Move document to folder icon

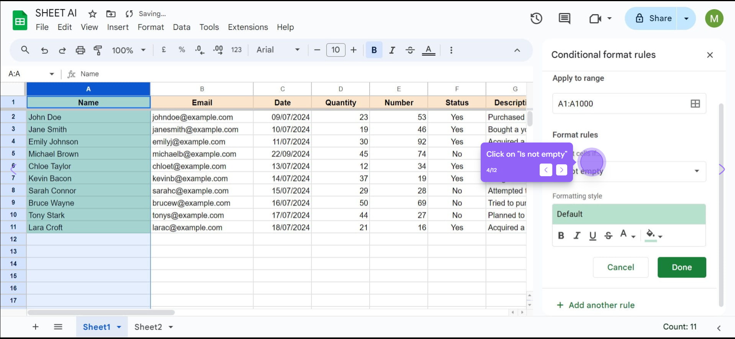[111, 14]
